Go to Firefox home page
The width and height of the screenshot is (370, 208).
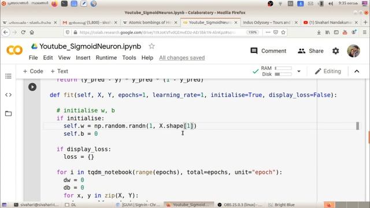(x=32, y=32)
